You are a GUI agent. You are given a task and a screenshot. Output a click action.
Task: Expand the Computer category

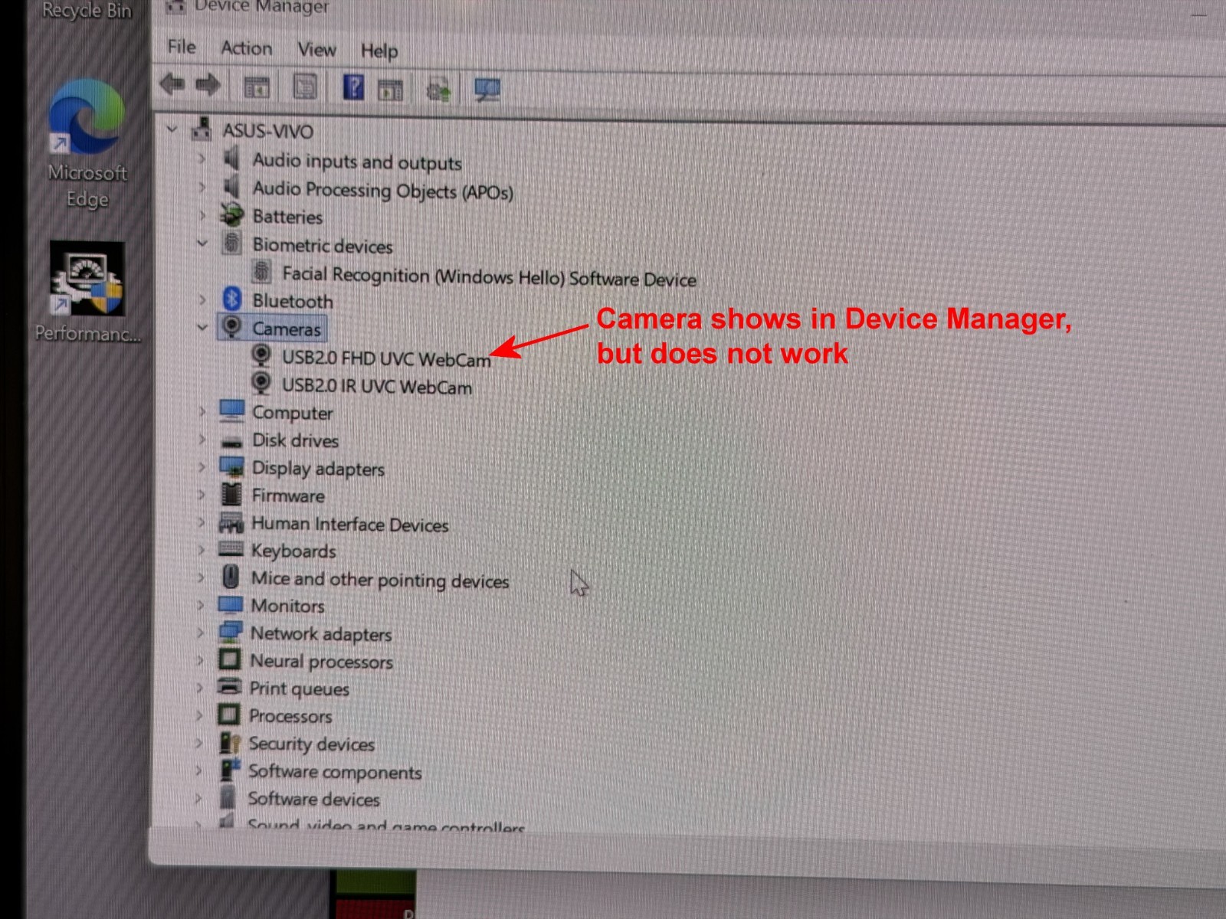click(x=202, y=411)
